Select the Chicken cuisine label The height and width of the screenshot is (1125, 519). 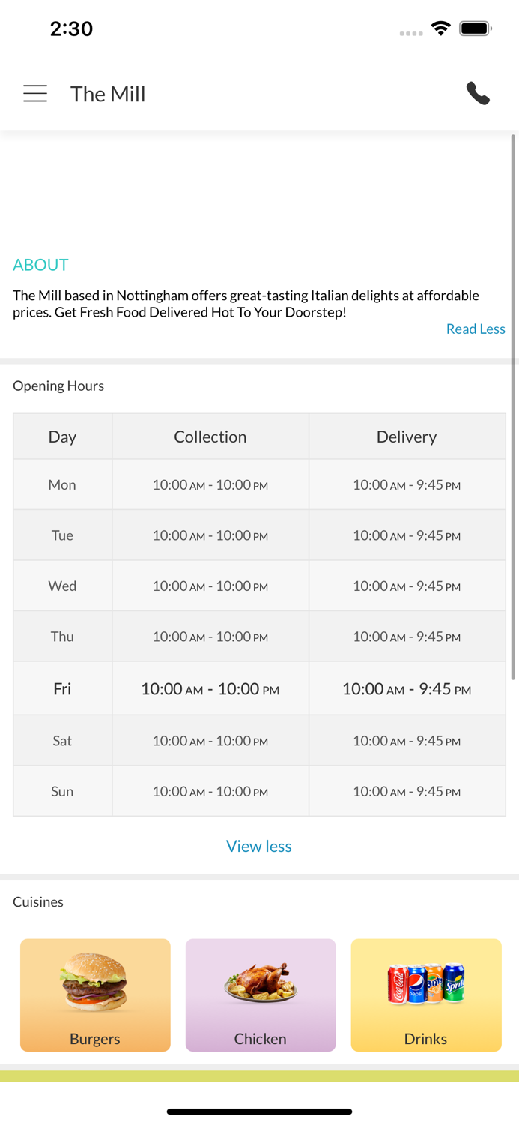tap(260, 1039)
